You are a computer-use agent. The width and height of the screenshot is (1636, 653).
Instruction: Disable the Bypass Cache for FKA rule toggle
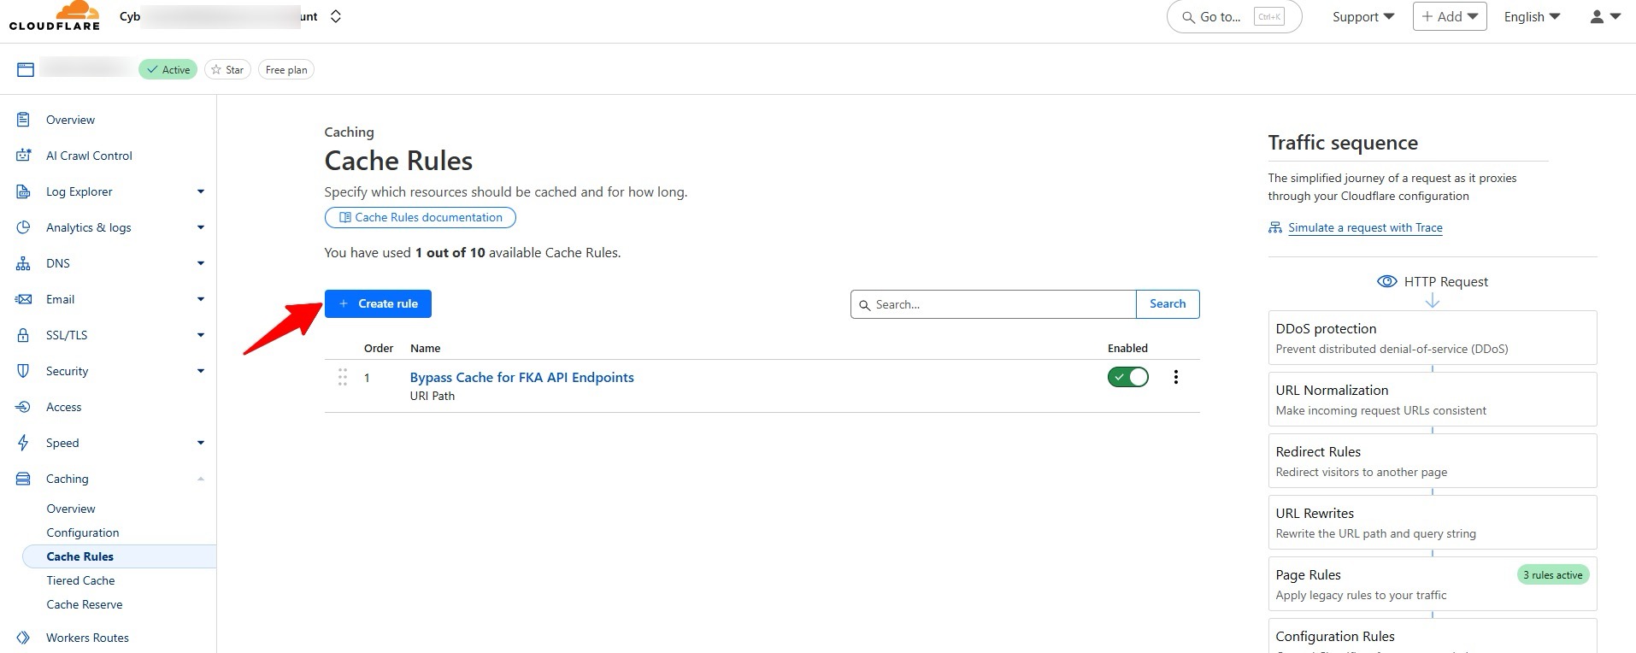[x=1127, y=377]
